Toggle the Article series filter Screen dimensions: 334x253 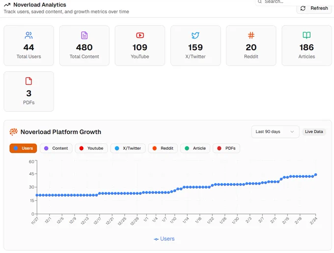(x=195, y=148)
